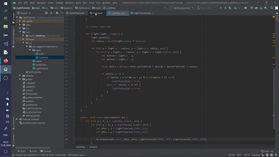Viewport: 279px width, 157px height.
Task: Open the AVD Manager icon
Action: click(x=261, y=8)
